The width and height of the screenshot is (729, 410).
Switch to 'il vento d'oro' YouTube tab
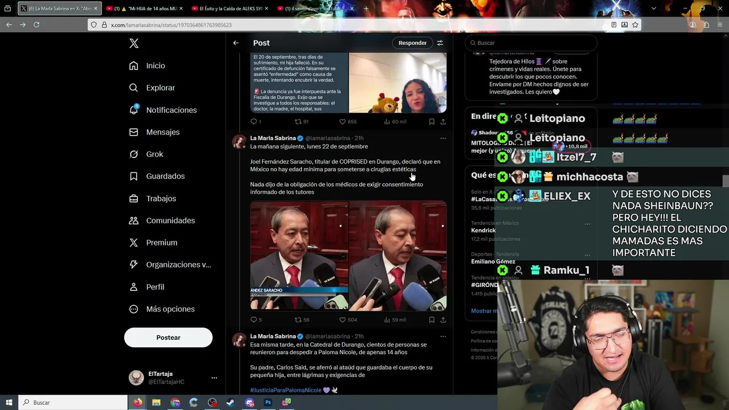pos(315,9)
